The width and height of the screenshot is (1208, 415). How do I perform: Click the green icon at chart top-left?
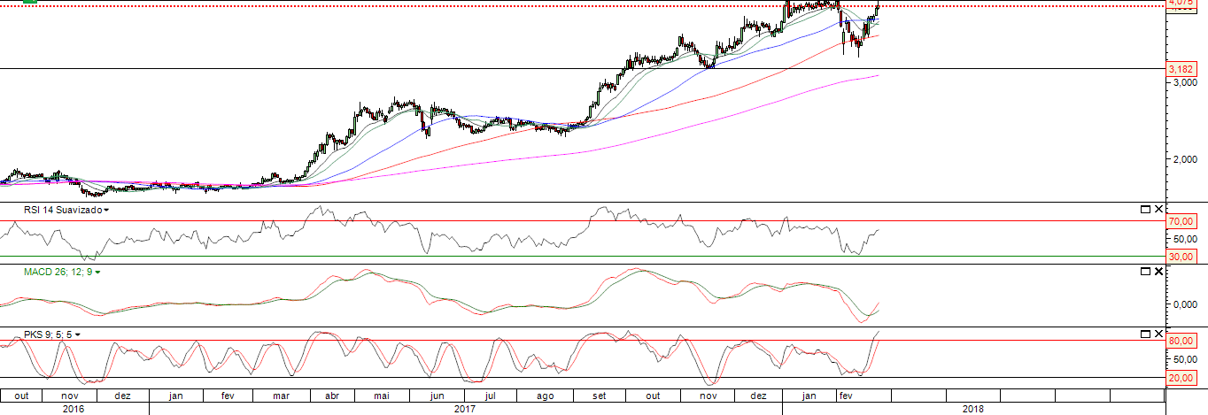(29, 2)
